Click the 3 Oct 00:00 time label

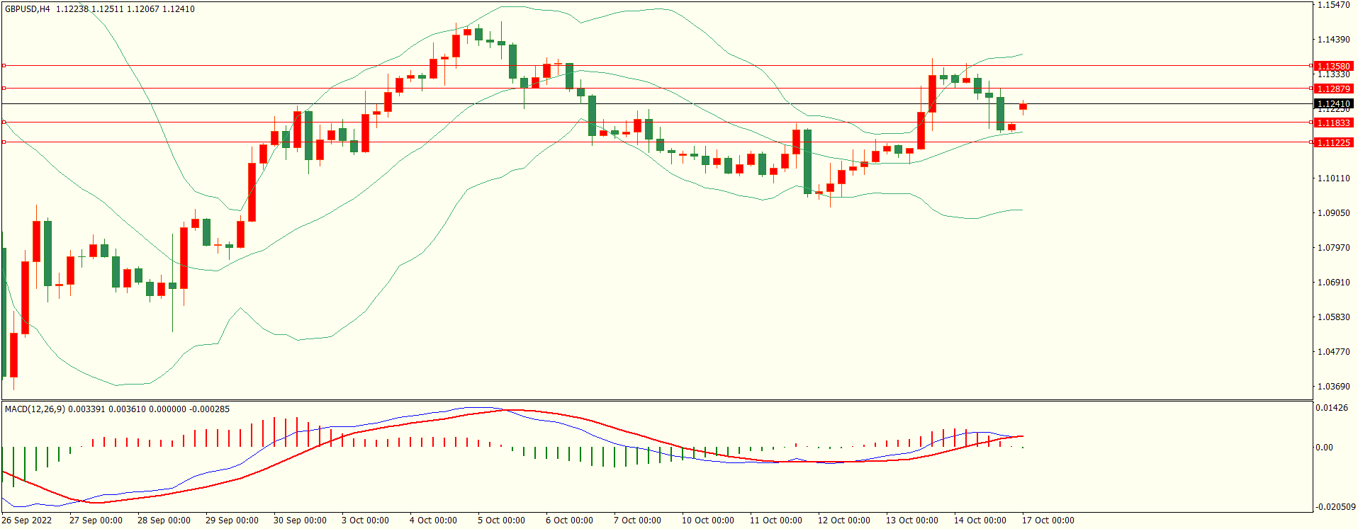click(x=365, y=521)
